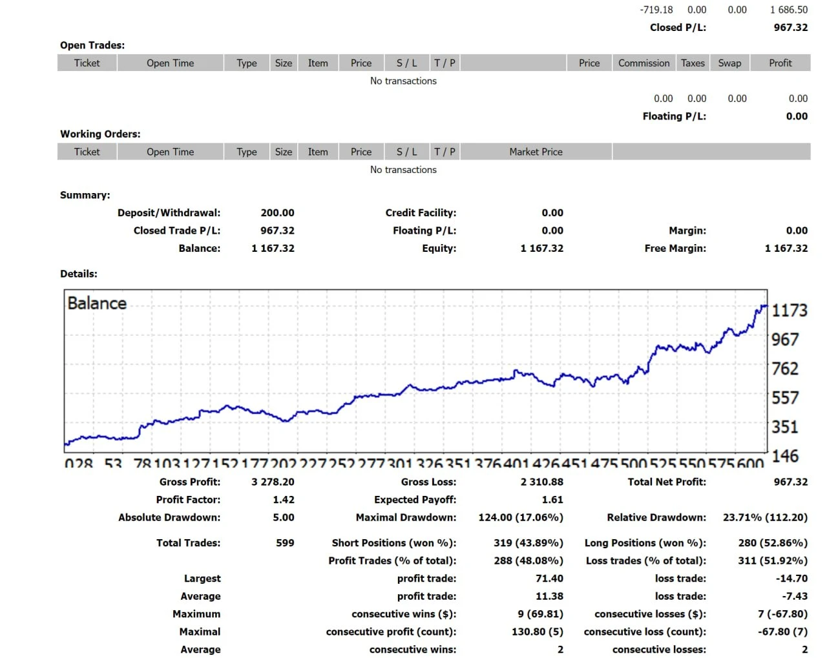The width and height of the screenshot is (827, 658).
Task: Select the Deposit/Withdrawal value 200.00
Action: 277,213
